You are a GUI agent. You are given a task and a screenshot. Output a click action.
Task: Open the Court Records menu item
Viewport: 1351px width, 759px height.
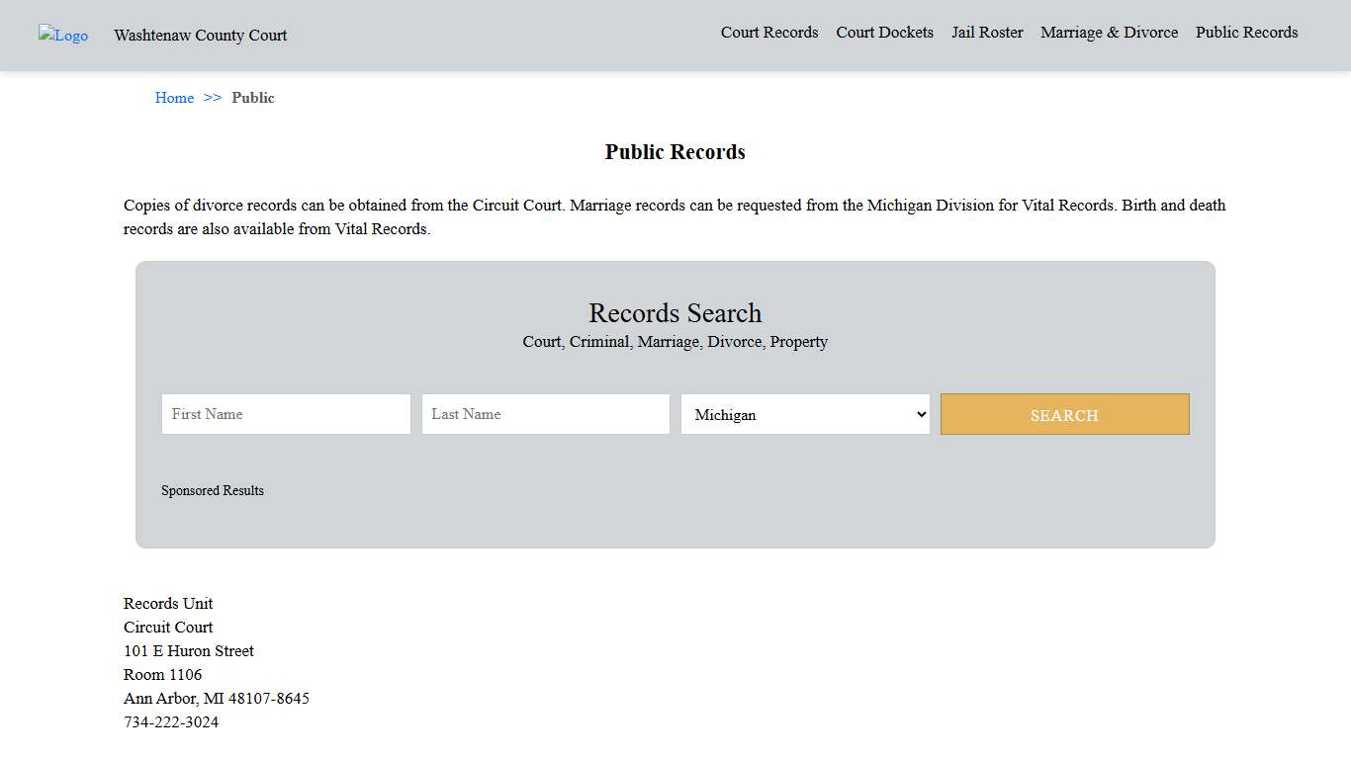[769, 33]
